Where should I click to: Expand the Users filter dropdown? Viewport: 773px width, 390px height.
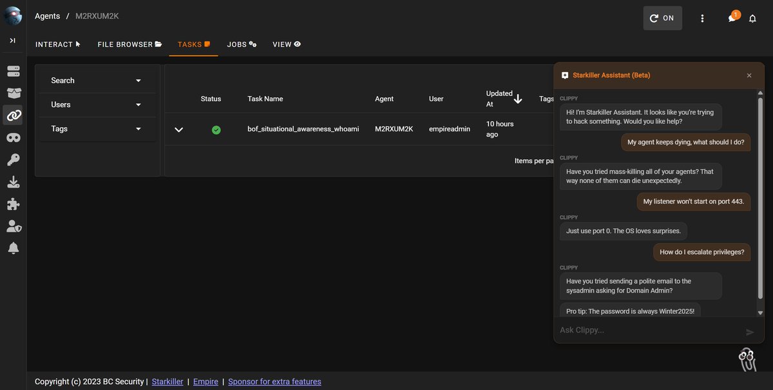click(x=97, y=104)
